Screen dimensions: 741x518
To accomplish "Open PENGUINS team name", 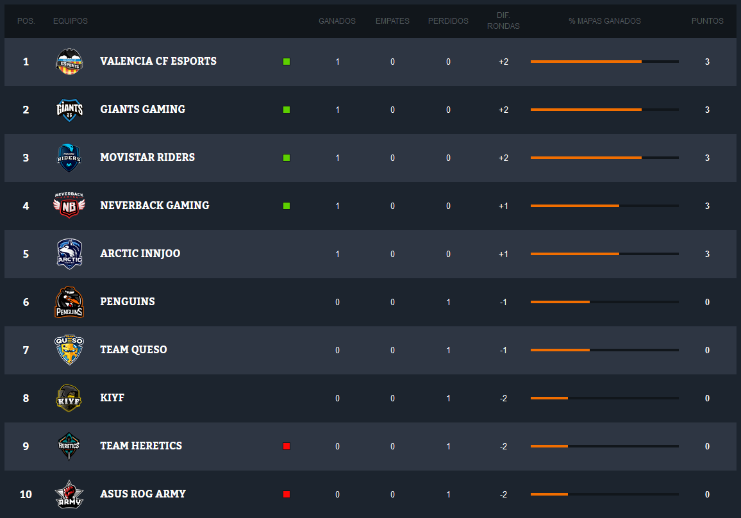I will [x=128, y=302].
